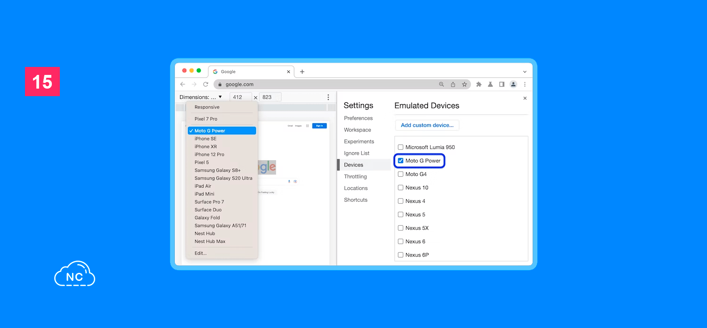Screen dimensions: 707x328
Task: Click the height field showing 823
Action: click(271, 97)
